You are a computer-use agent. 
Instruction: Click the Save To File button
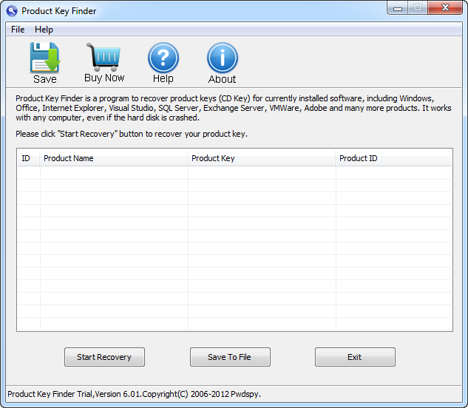click(x=230, y=357)
